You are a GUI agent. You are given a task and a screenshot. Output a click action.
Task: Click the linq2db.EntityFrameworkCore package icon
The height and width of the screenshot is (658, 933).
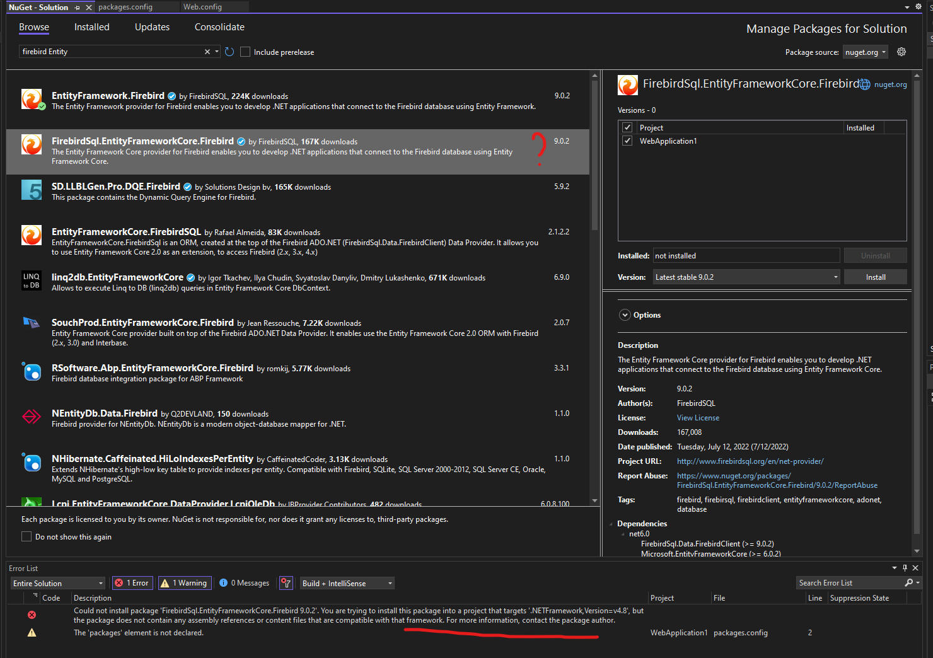(32, 280)
